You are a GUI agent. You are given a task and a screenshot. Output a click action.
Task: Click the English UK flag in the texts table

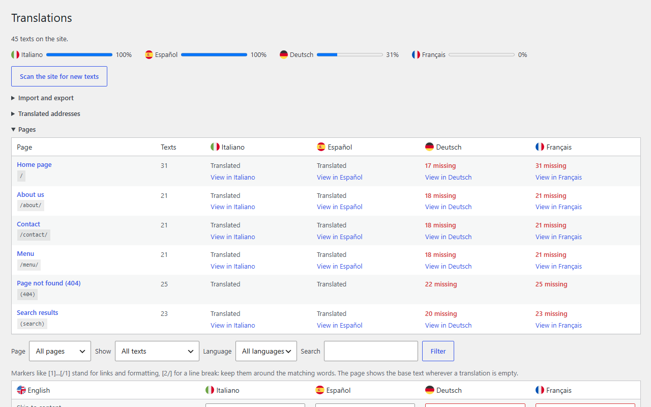21,390
